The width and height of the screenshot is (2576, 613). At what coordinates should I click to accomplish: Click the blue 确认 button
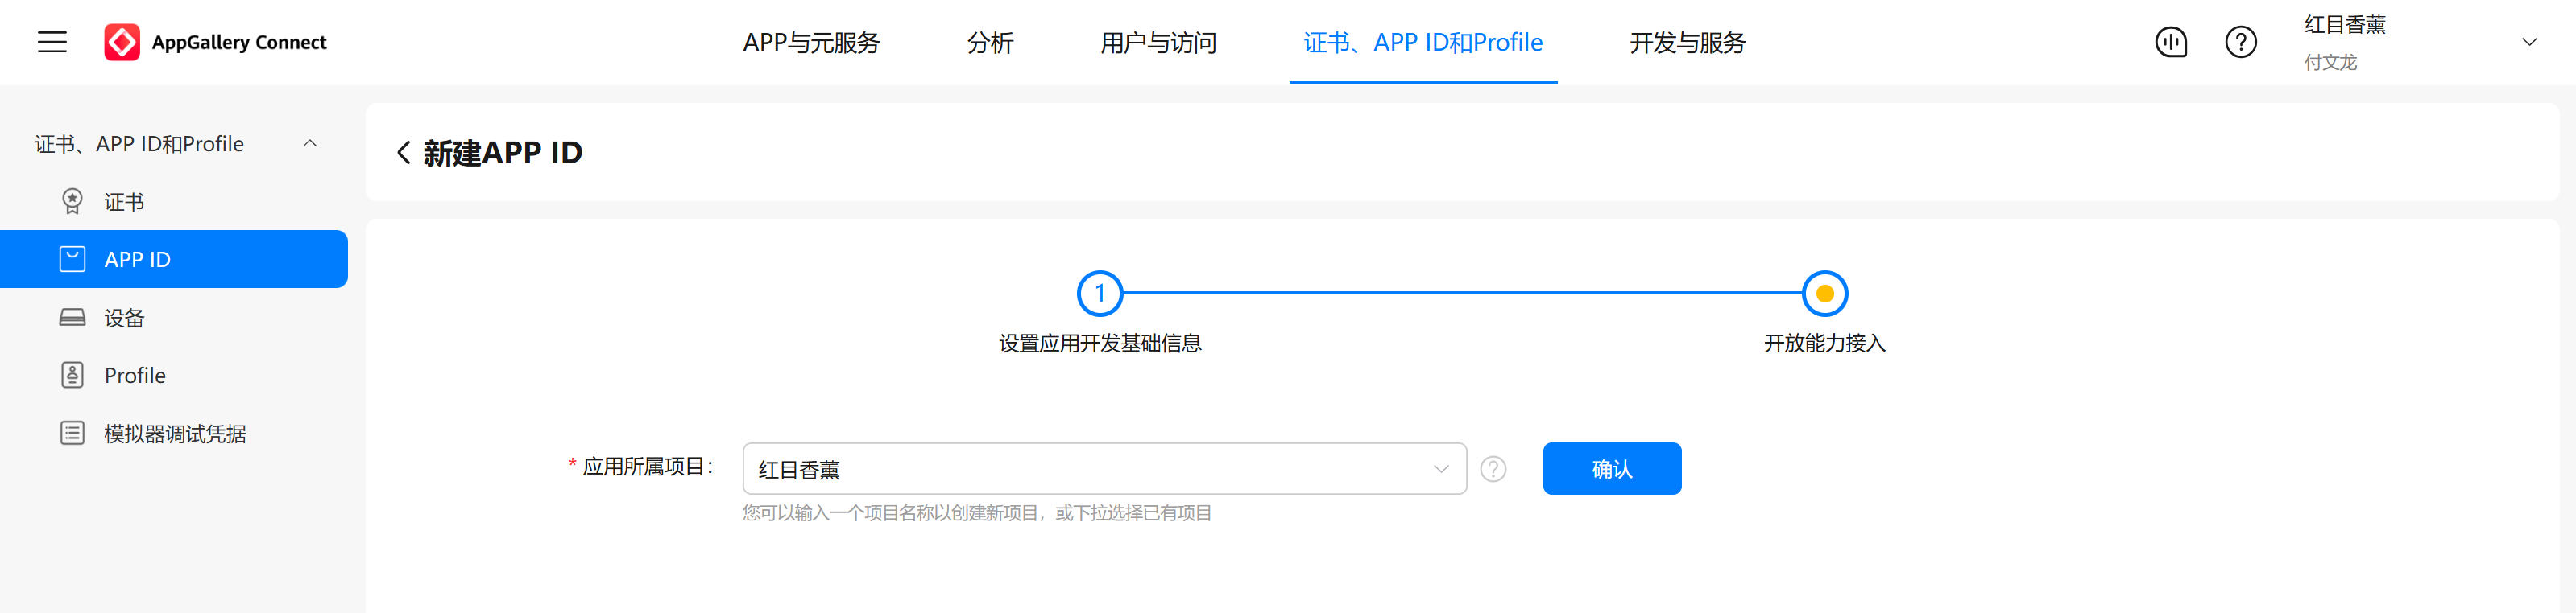point(1612,468)
